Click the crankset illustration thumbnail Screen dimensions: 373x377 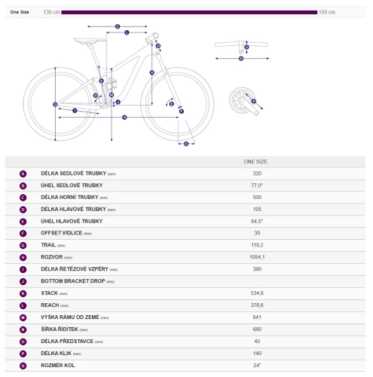pos(246,101)
